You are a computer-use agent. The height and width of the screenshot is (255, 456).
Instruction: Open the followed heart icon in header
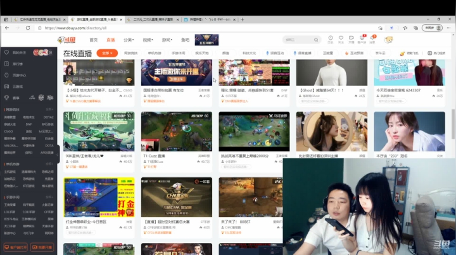tap(341, 39)
